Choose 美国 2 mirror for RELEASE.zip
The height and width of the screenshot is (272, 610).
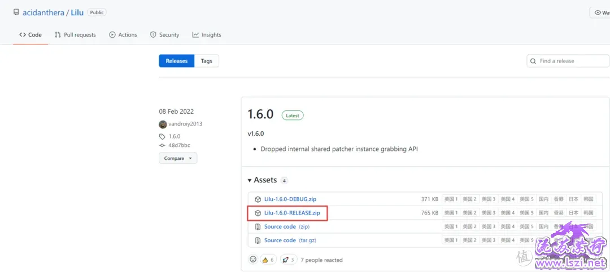[469, 213]
